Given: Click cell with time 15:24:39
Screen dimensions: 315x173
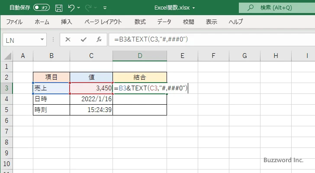Looking at the screenshot, I should click(91, 110).
